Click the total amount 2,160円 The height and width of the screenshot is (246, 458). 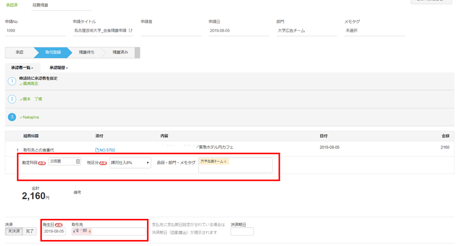tap(36, 196)
